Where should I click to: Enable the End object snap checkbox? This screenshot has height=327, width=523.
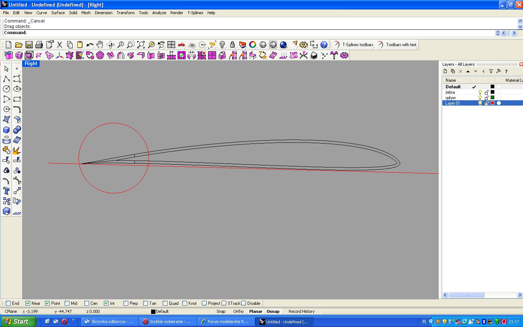click(8, 303)
